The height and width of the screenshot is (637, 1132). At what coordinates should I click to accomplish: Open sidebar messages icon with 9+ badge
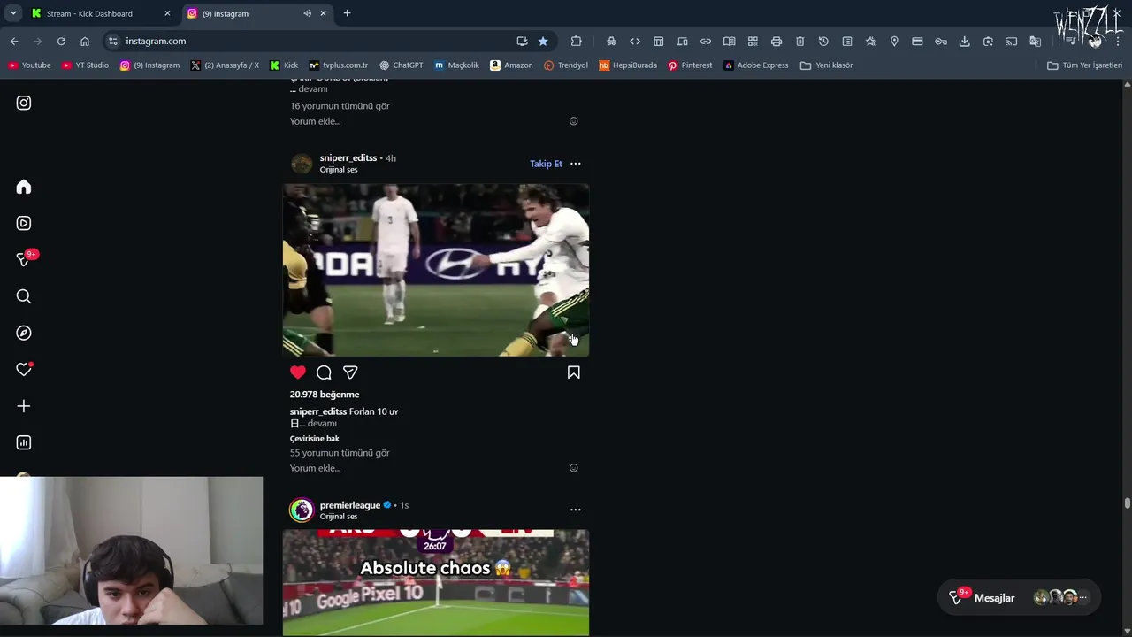pos(24,260)
